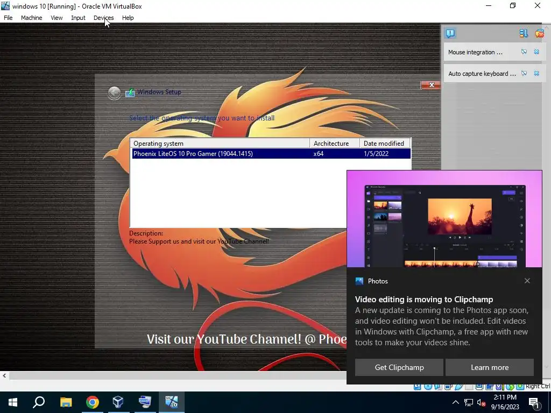The image size is (551, 413).
Task: Click the Learn more button
Action: click(x=490, y=367)
